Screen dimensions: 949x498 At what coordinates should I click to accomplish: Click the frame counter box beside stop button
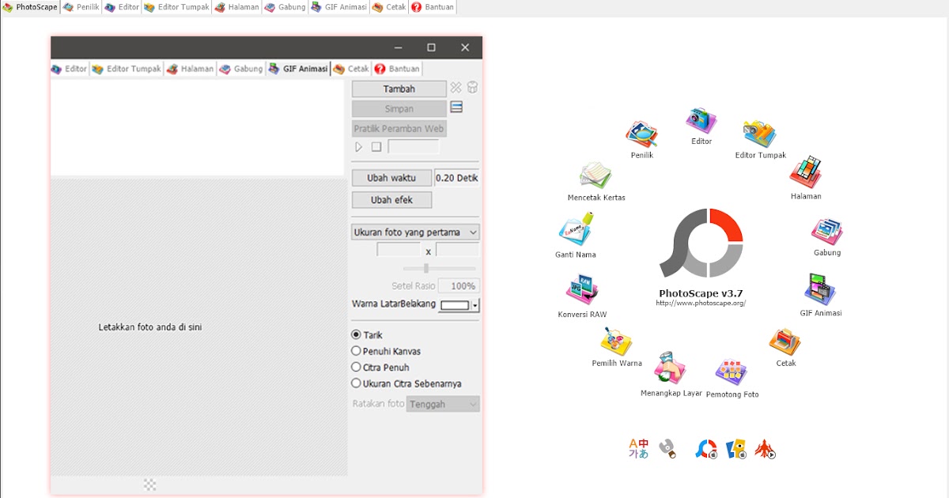(414, 147)
